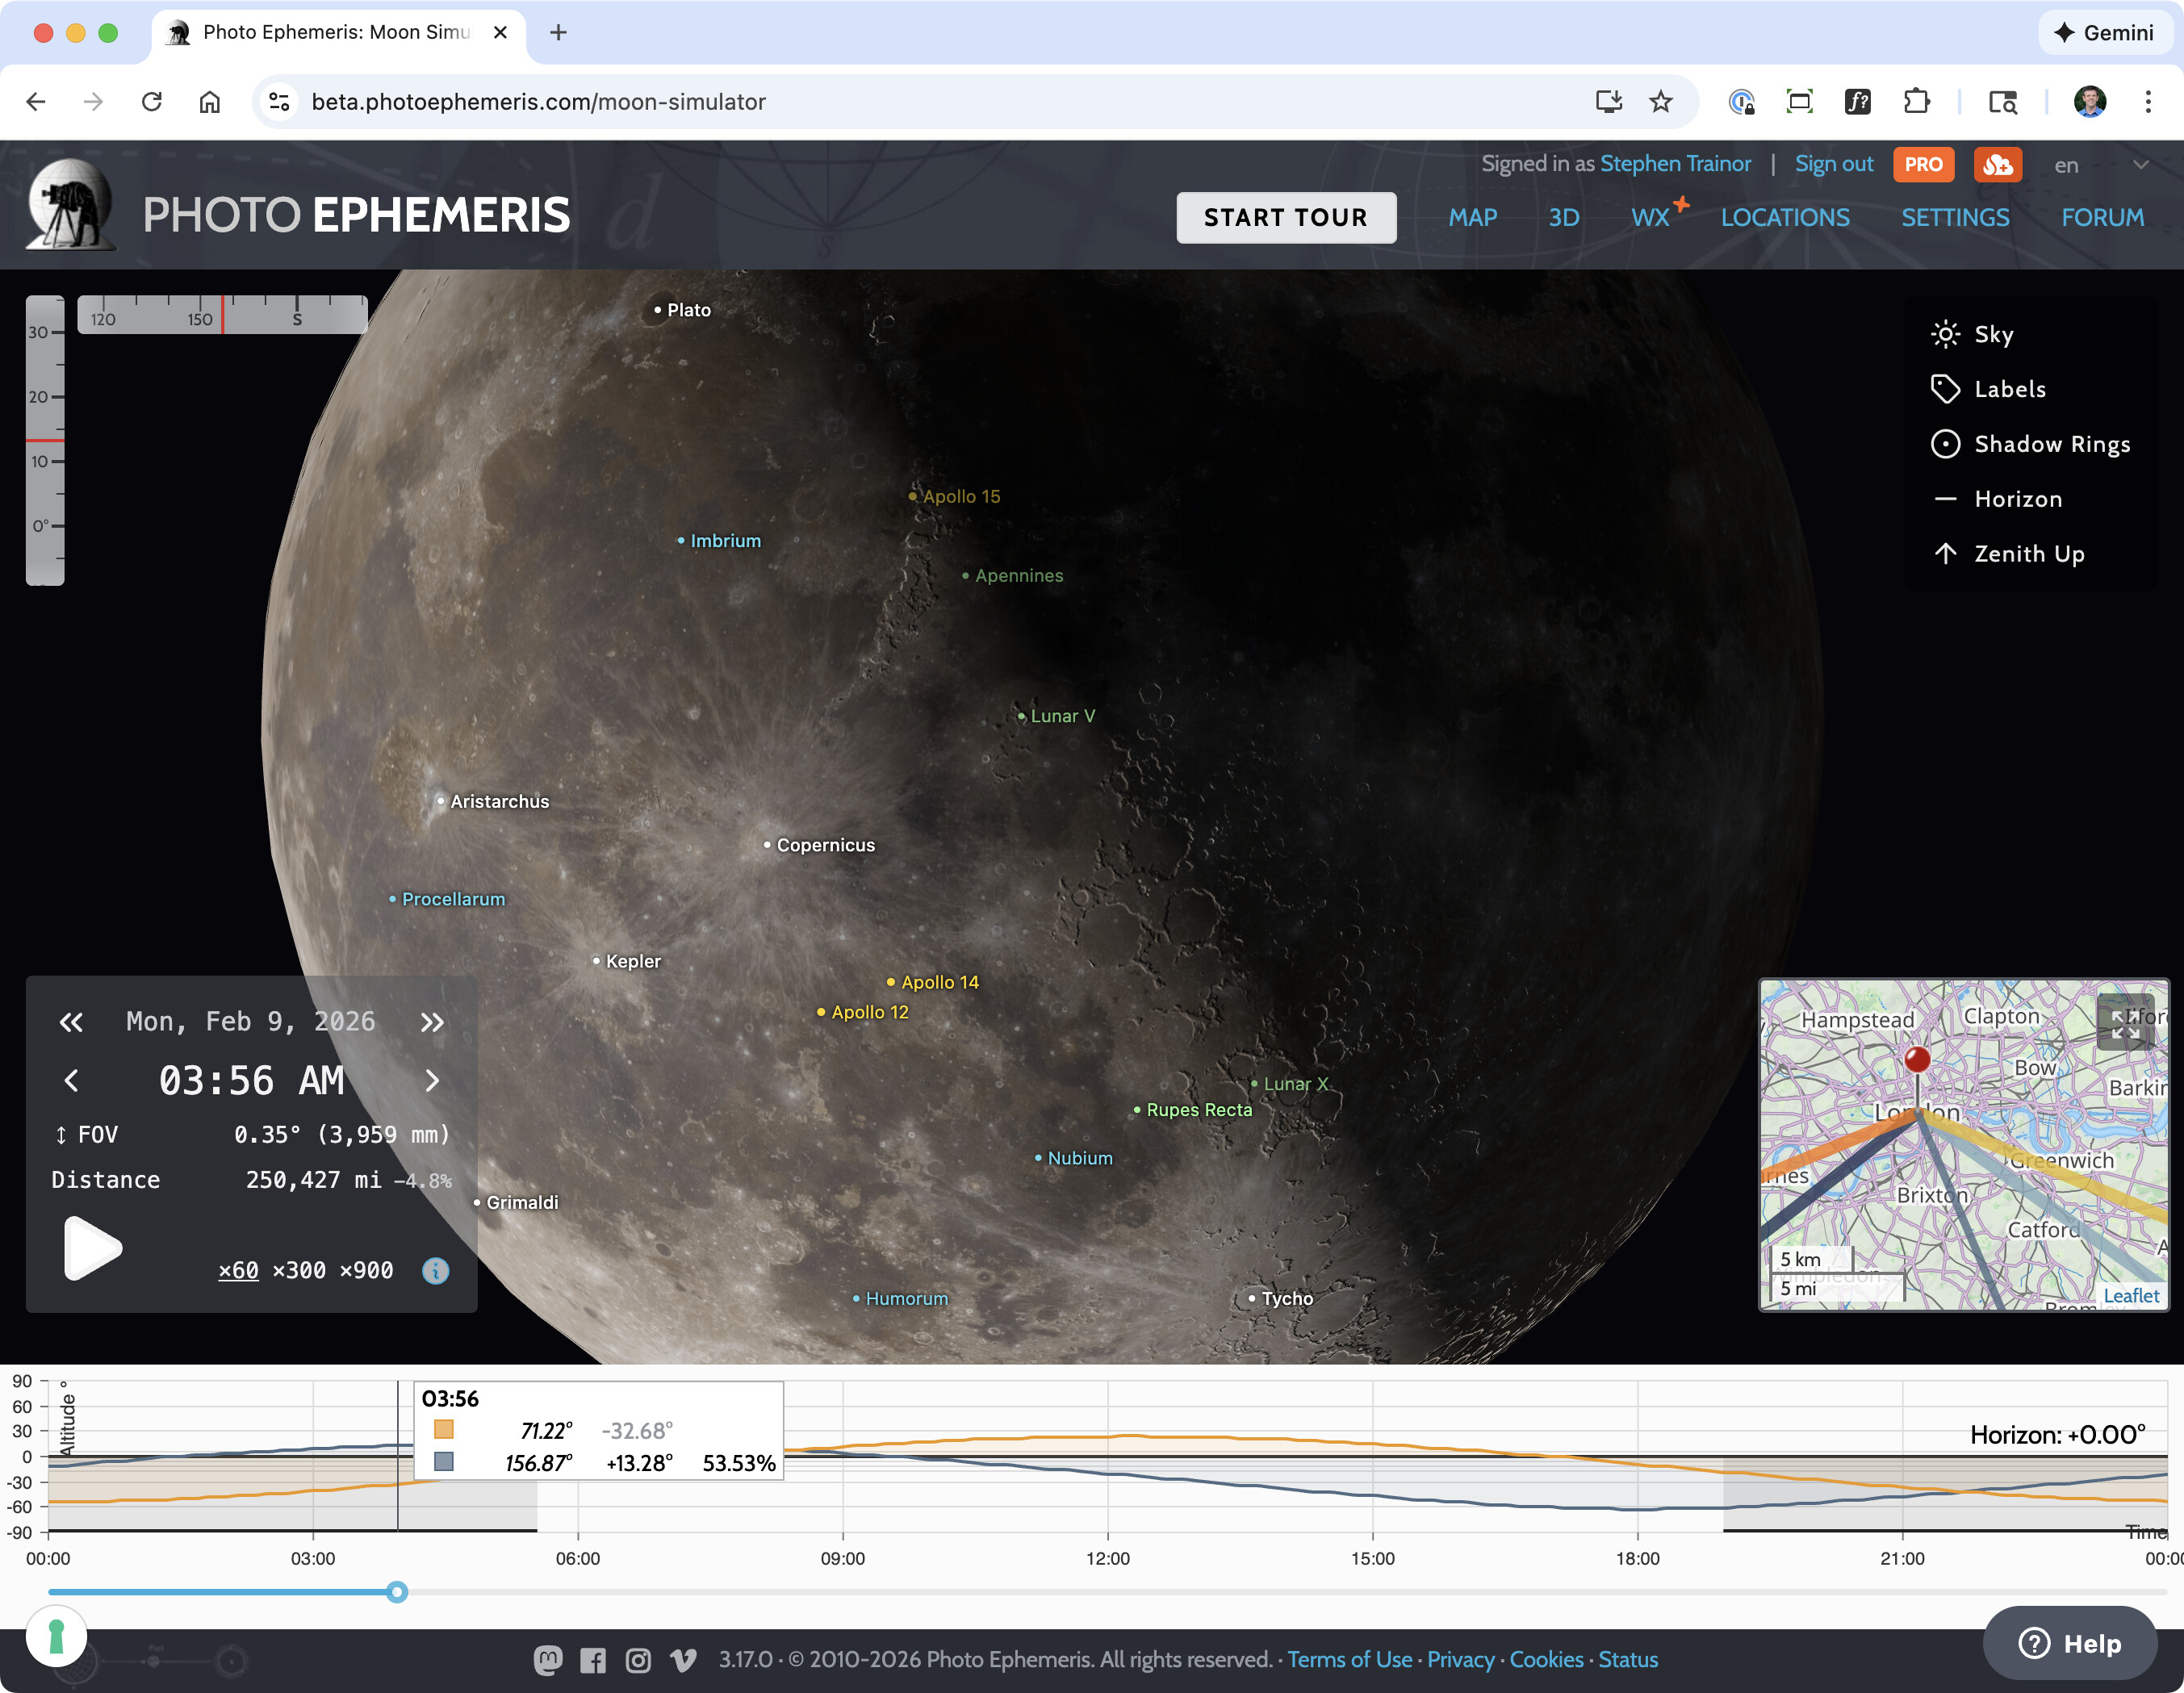The width and height of the screenshot is (2184, 1693).
Task: Click the playback speed info icon
Action: click(435, 1270)
